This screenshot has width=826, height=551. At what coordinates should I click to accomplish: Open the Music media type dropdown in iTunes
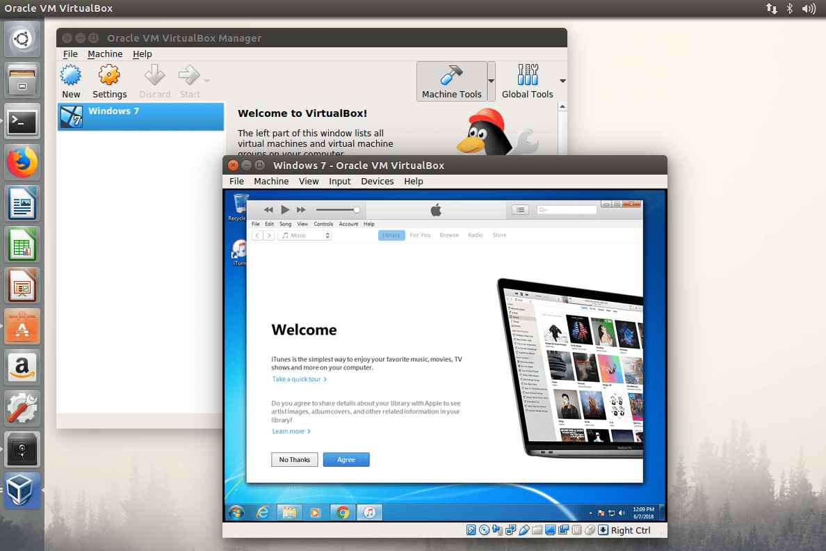pos(305,235)
